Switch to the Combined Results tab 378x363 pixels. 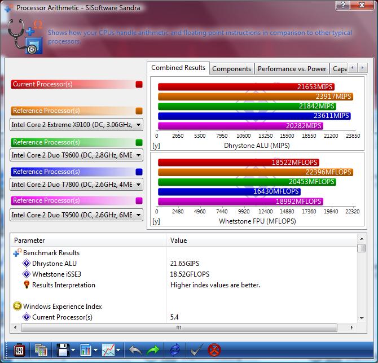pos(178,68)
